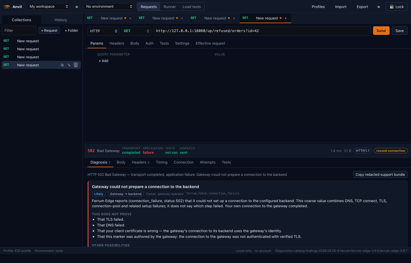Open workspace settings gear beside My workspace
411x263 pixels.
pos(77,7)
